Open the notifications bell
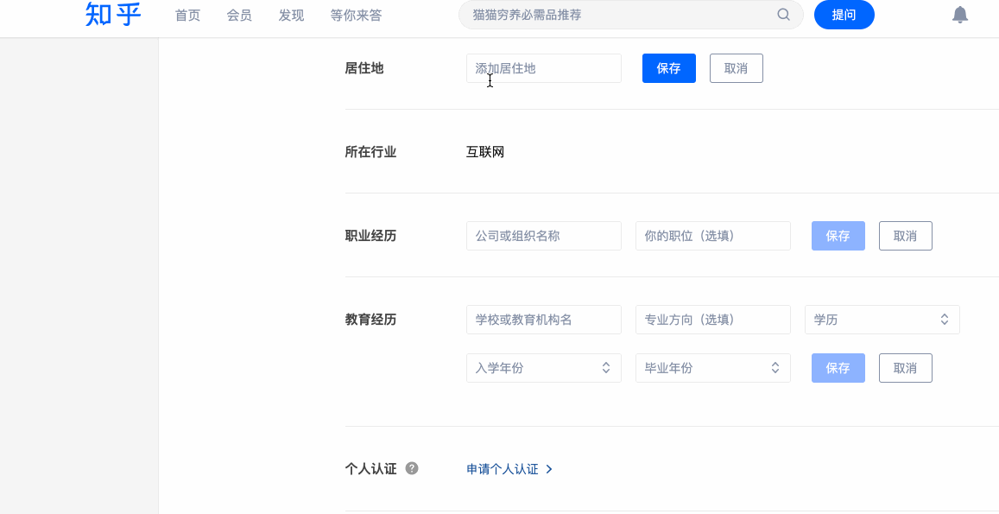Image resolution: width=999 pixels, height=514 pixels. tap(959, 15)
